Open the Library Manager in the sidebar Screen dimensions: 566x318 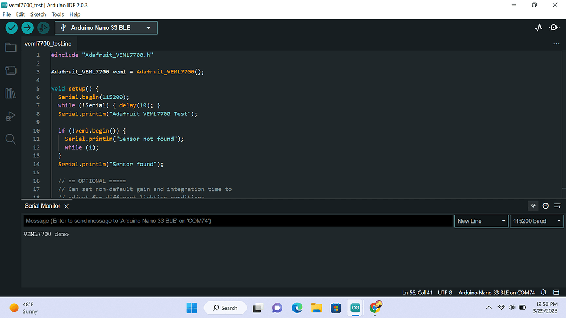(x=11, y=93)
